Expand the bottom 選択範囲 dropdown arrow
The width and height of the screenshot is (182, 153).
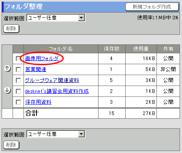coord(81,134)
